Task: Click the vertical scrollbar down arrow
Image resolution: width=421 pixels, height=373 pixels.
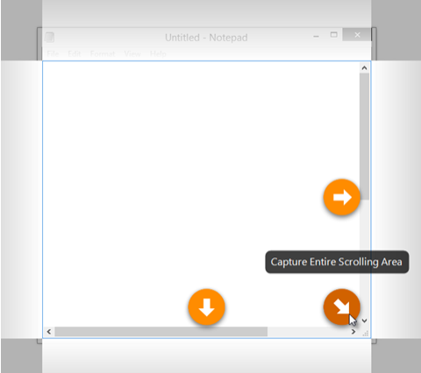Action: [x=364, y=321]
